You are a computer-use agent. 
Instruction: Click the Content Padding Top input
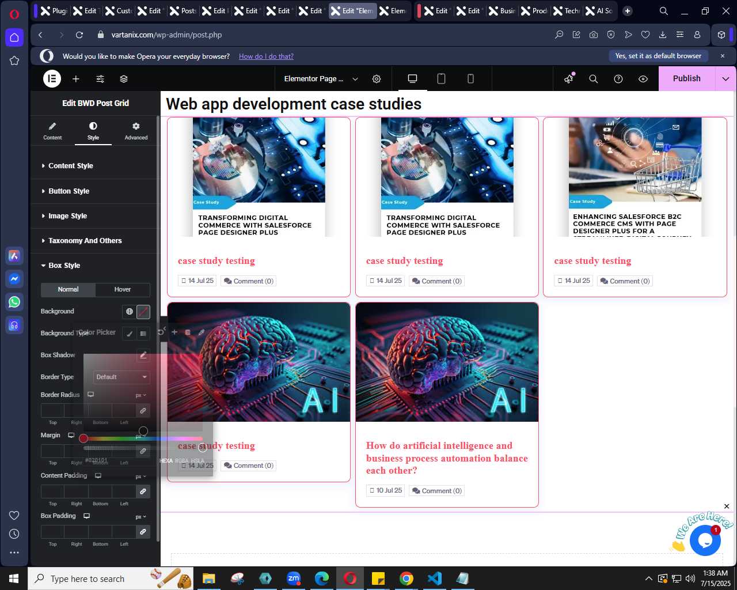(52, 491)
